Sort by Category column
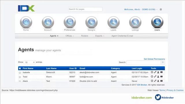The height and width of the screenshot is (104, 185). [115, 68]
